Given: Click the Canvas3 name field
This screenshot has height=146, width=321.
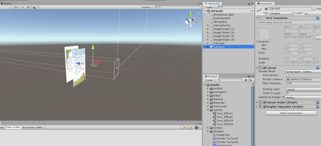Looking at the screenshot, I should pyautogui.click(x=290, y=9).
